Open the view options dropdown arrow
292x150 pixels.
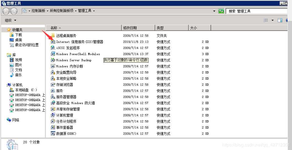pos(273,20)
